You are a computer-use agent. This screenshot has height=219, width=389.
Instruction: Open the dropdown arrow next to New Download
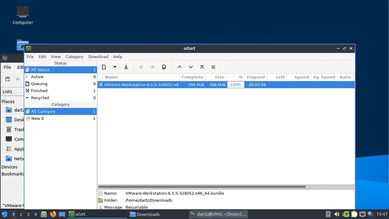coord(115,67)
